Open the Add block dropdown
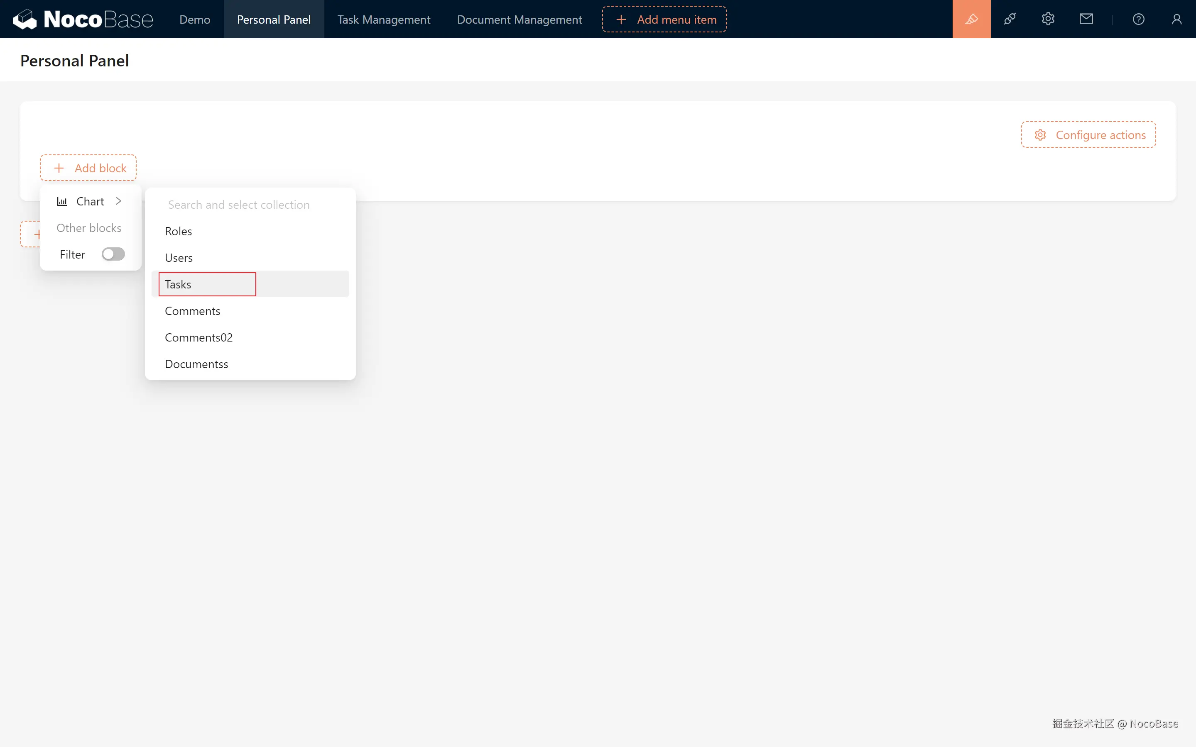 (x=88, y=168)
